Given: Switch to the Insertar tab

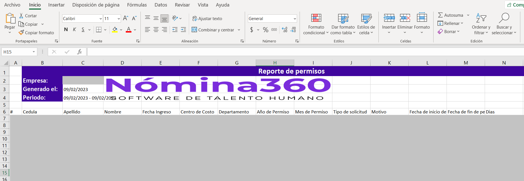Looking at the screenshot, I should [x=57, y=5].
